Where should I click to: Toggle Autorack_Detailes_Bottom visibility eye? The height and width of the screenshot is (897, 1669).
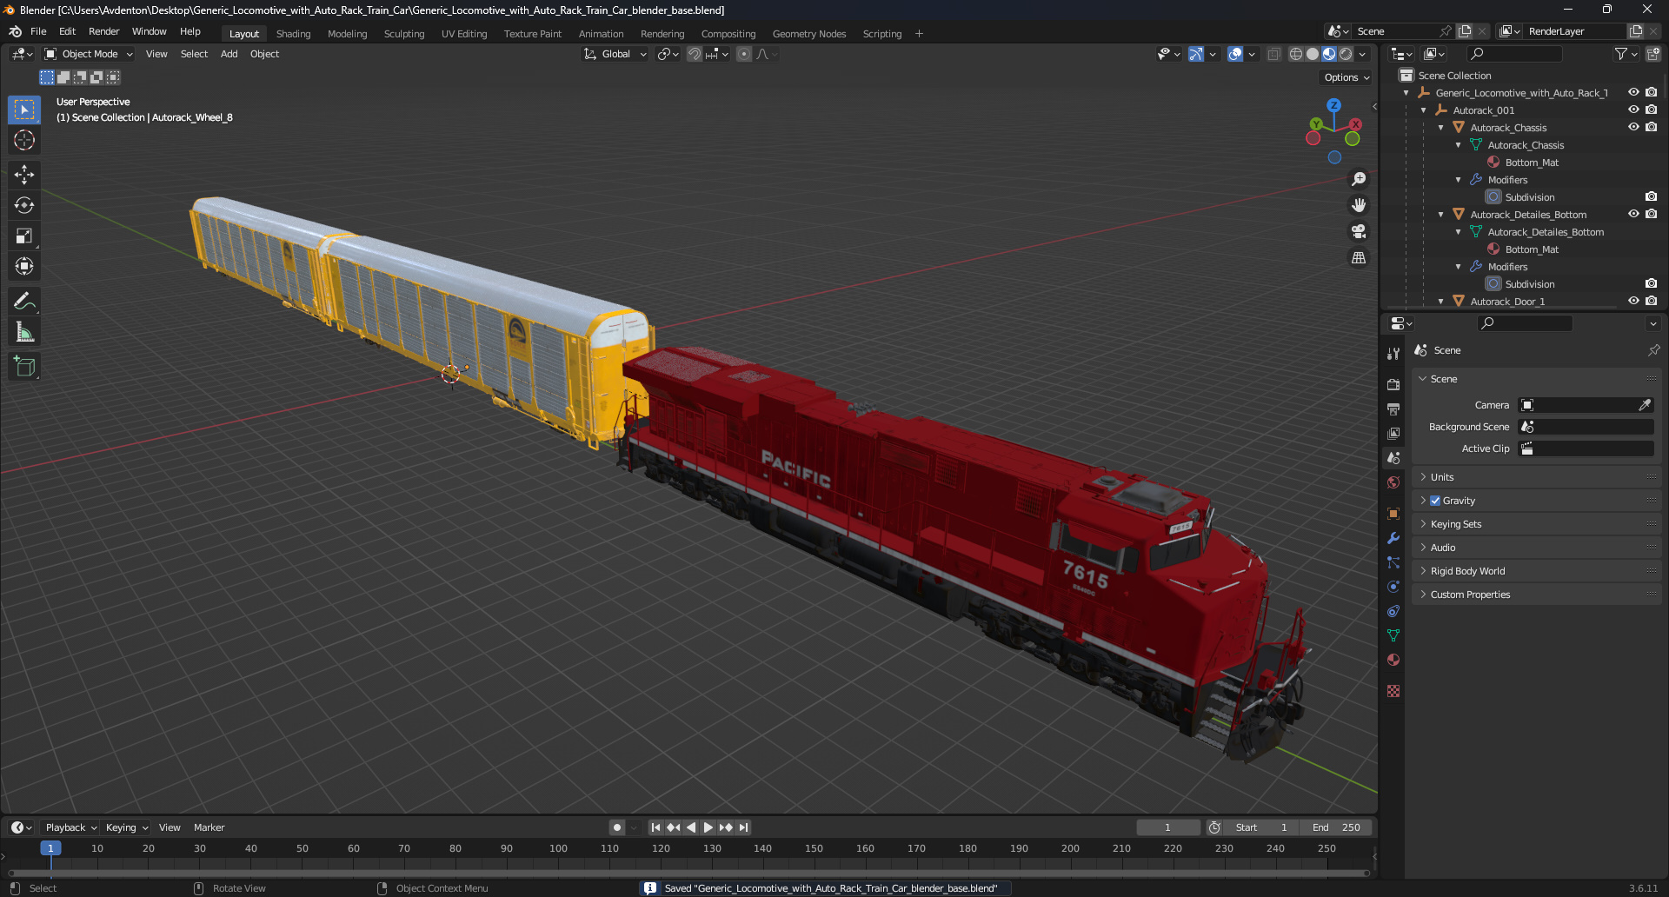(1633, 214)
